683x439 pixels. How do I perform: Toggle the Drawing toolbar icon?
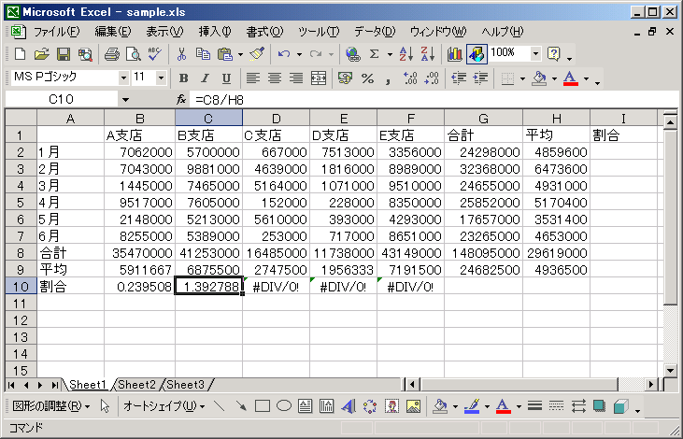coord(477,54)
